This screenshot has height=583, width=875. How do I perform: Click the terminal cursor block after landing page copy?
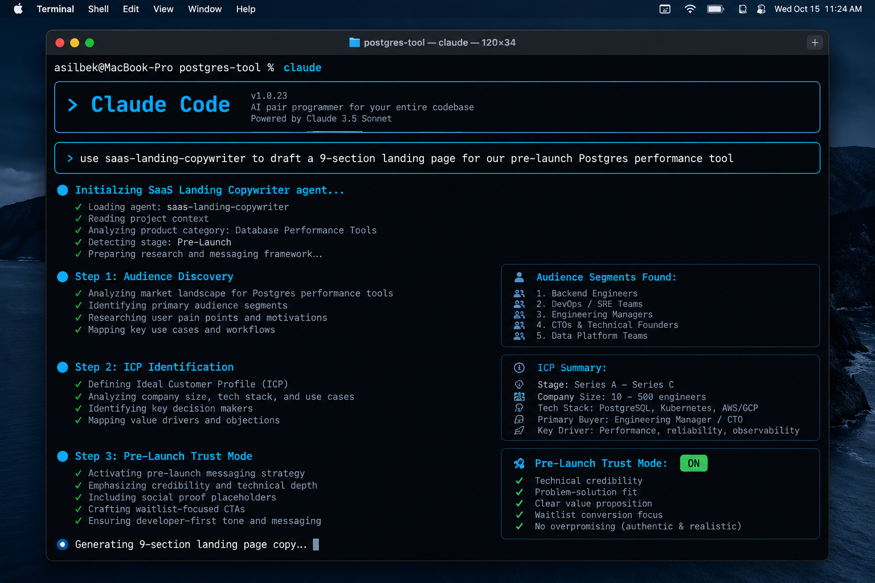(316, 544)
